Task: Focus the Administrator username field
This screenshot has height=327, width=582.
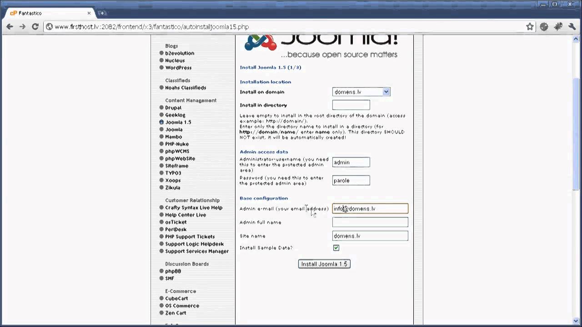Action: click(x=351, y=162)
